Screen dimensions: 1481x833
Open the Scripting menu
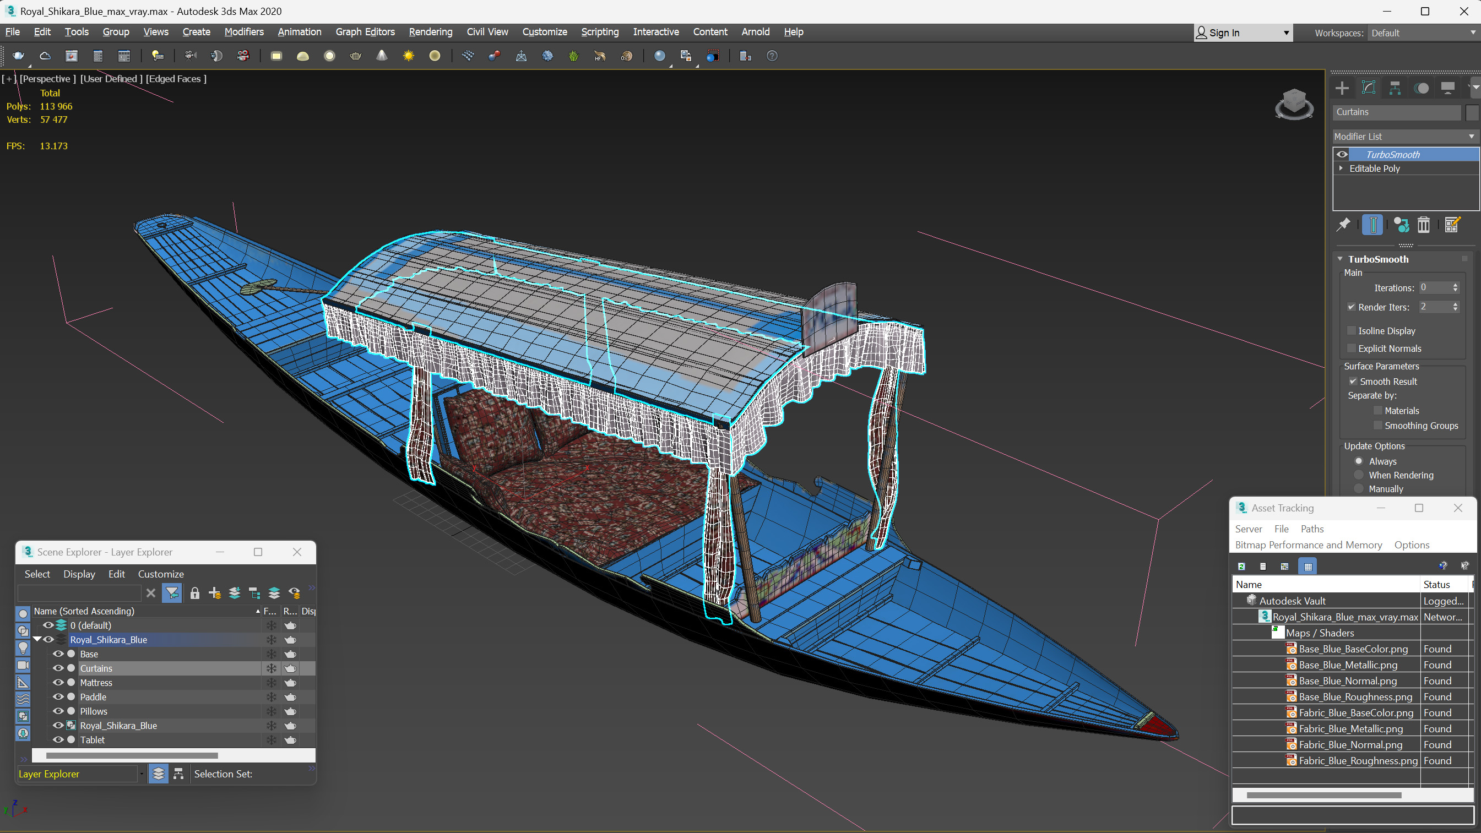pos(599,31)
